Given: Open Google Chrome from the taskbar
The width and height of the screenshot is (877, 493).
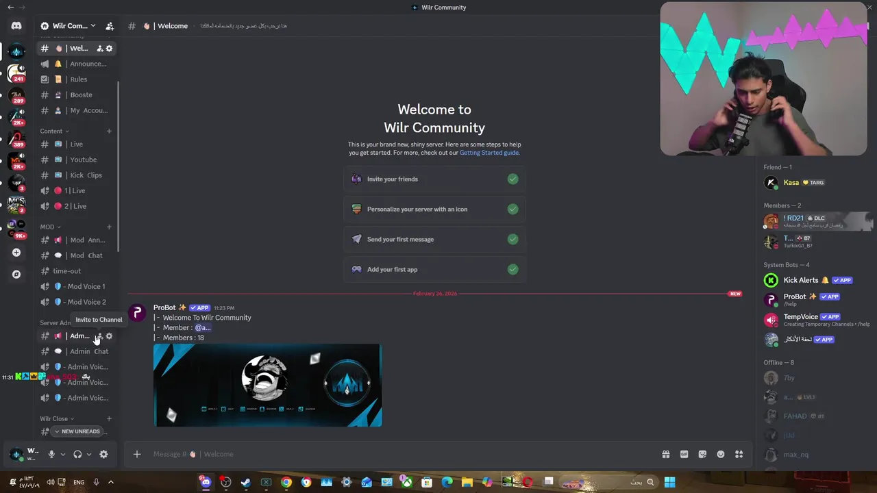Looking at the screenshot, I should pos(286,482).
